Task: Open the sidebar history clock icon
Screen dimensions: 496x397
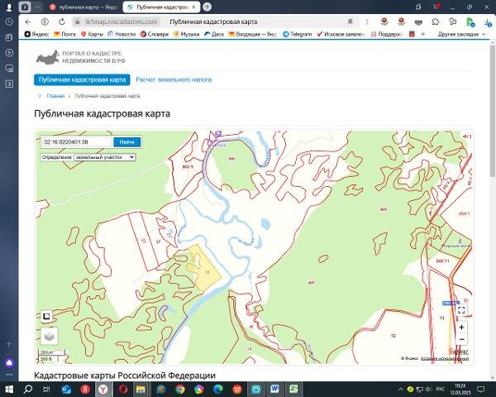Action: 9,22
